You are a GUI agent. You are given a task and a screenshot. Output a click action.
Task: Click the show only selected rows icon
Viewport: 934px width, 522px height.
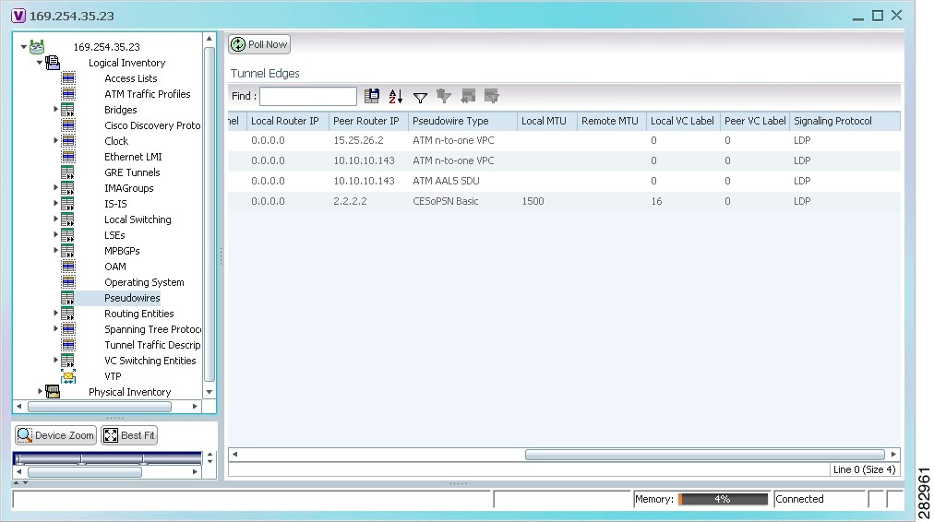click(x=491, y=96)
